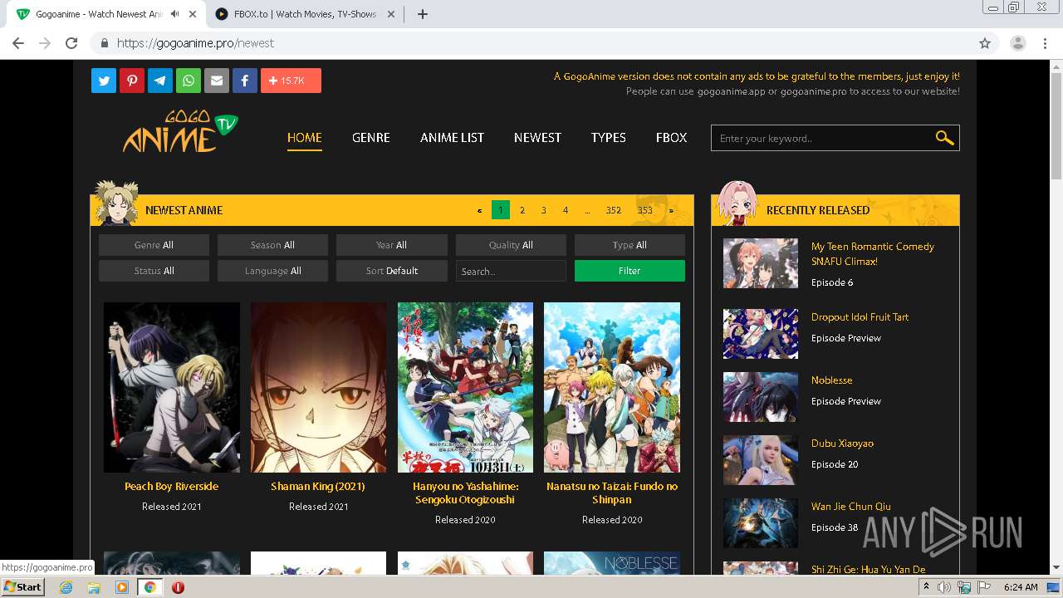The height and width of the screenshot is (598, 1063).
Task: Expand the Quality All filter
Action: pos(511,245)
